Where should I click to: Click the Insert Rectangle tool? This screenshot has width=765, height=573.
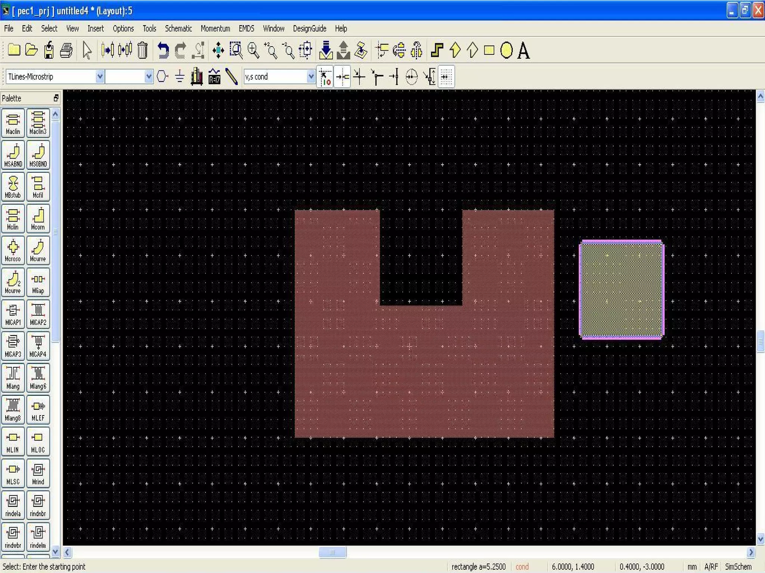(x=489, y=50)
